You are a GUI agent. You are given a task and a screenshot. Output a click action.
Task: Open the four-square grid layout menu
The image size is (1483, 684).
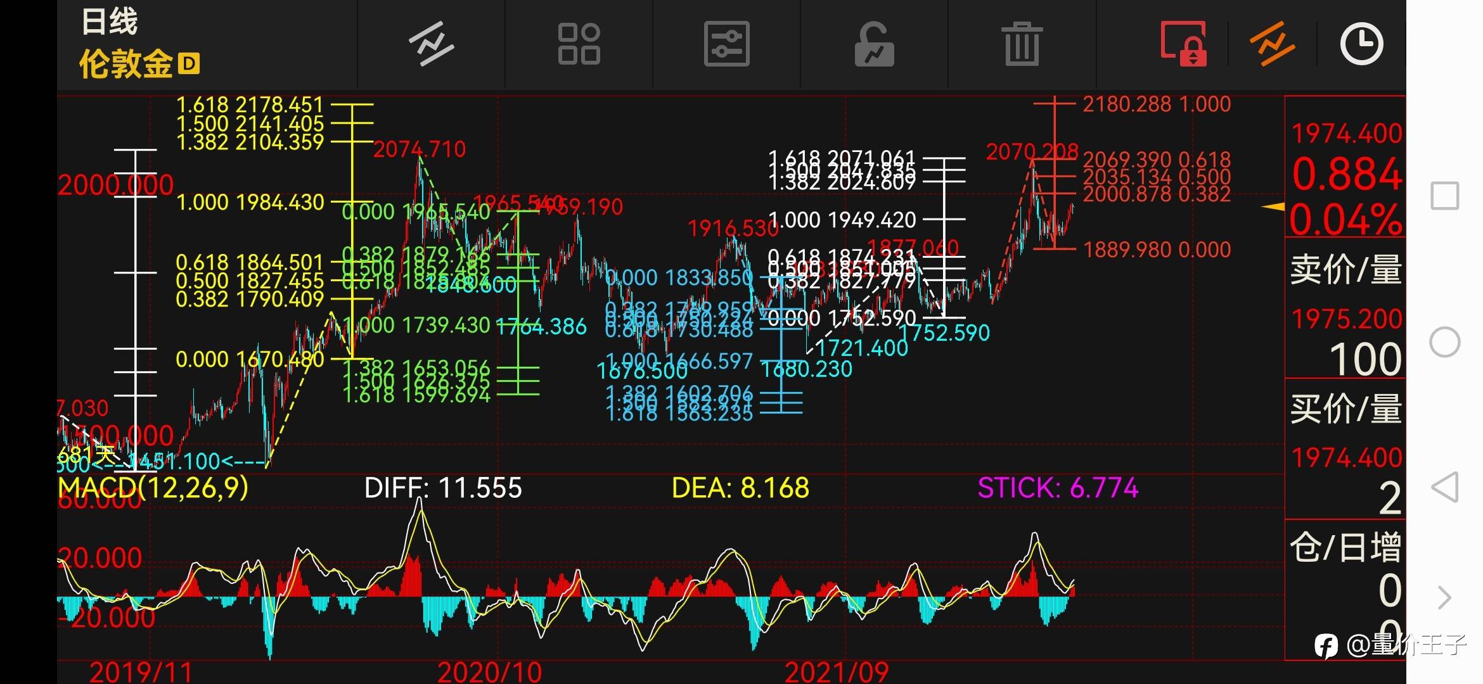click(x=579, y=44)
